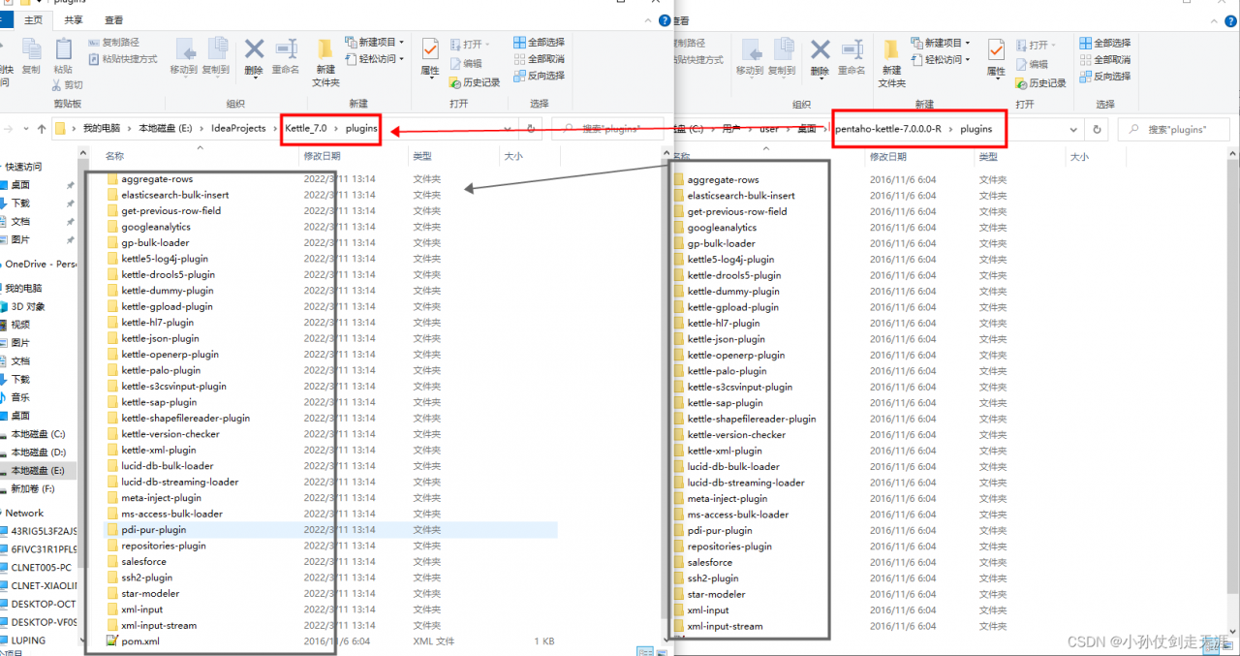1240x656 pixels.
Task: Click 全部取消 in the left window ribbon
Action: point(539,59)
